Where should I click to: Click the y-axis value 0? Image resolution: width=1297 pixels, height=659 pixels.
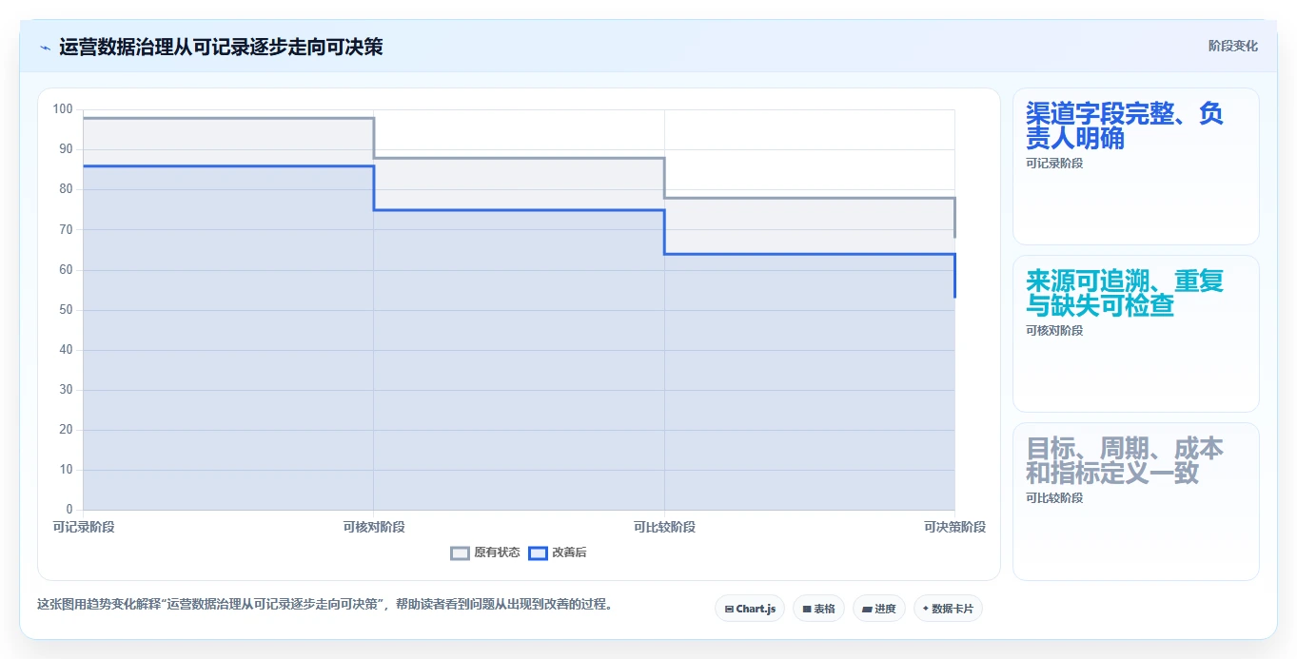(x=69, y=510)
